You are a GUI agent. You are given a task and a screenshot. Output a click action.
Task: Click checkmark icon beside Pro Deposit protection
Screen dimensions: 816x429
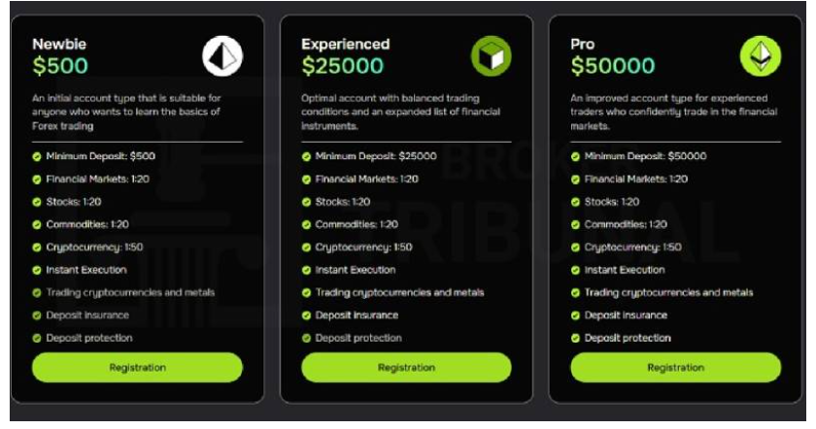tap(575, 338)
